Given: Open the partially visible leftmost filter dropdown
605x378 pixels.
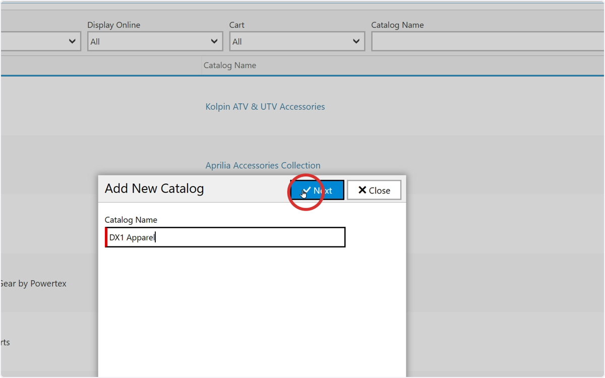Looking at the screenshot, I should pyautogui.click(x=40, y=42).
